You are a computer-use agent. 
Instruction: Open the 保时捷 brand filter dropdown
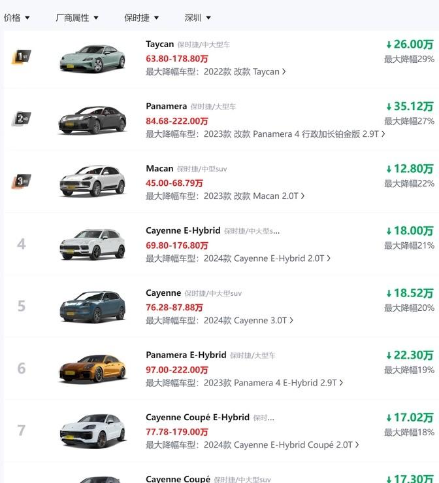click(x=141, y=18)
